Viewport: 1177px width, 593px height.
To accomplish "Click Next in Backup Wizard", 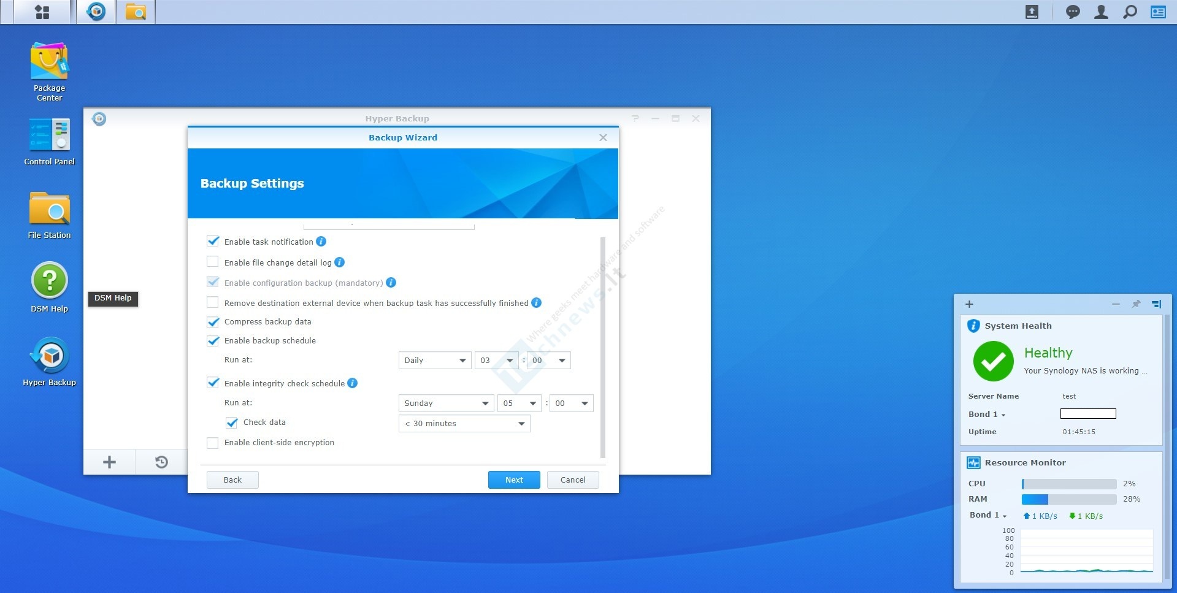I will pyautogui.click(x=514, y=480).
